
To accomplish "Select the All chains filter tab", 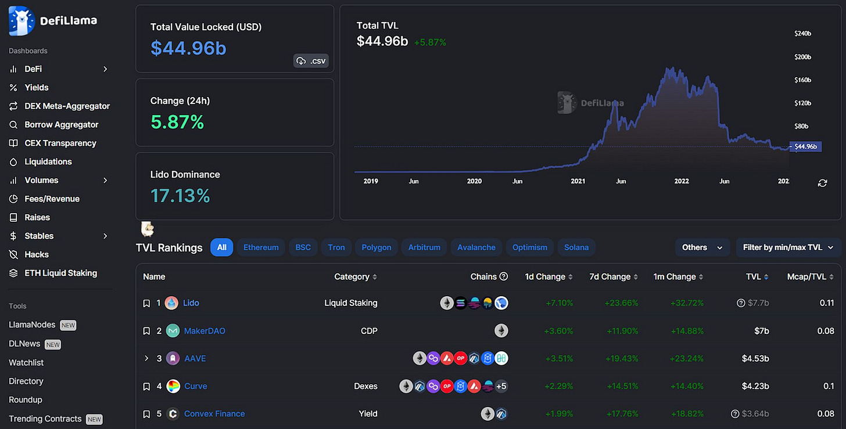I will coord(222,247).
